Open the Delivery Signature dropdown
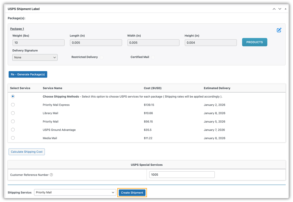The image size is (293, 202). click(x=35, y=57)
